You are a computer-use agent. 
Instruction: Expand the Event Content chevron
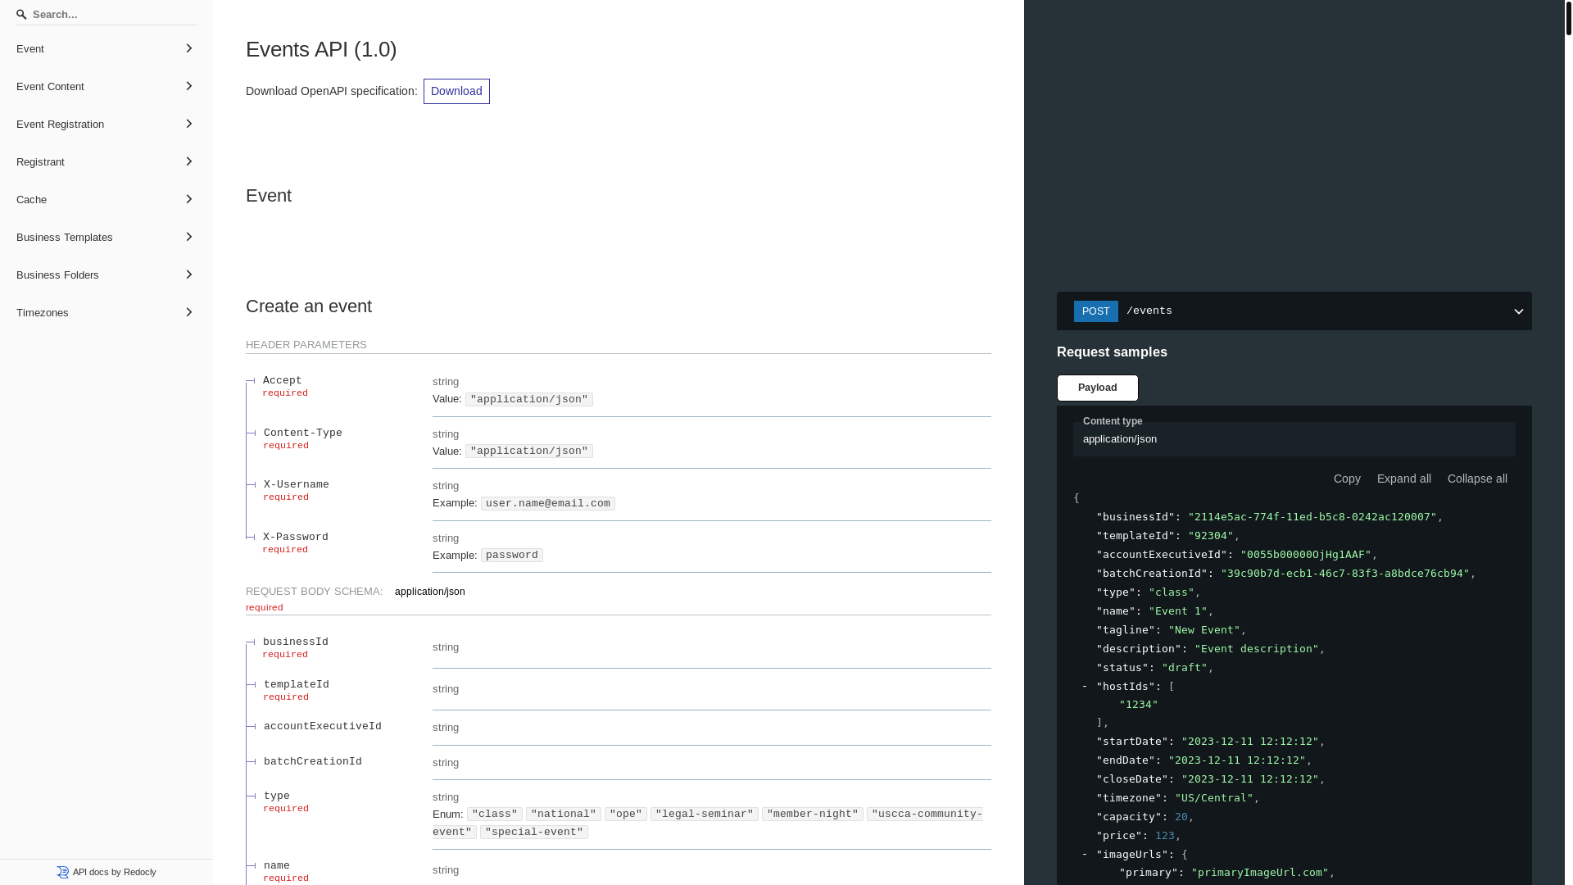click(188, 86)
